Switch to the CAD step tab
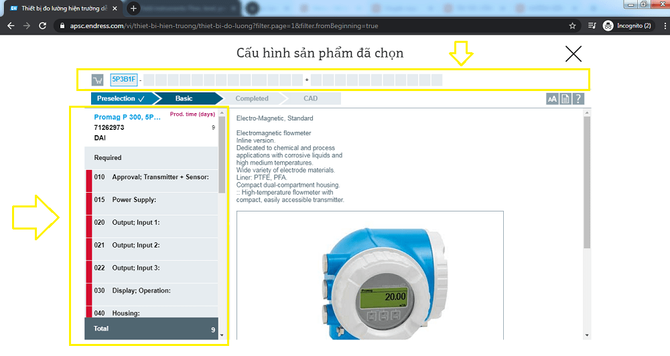Screen dimensions: 670x356 (311, 98)
